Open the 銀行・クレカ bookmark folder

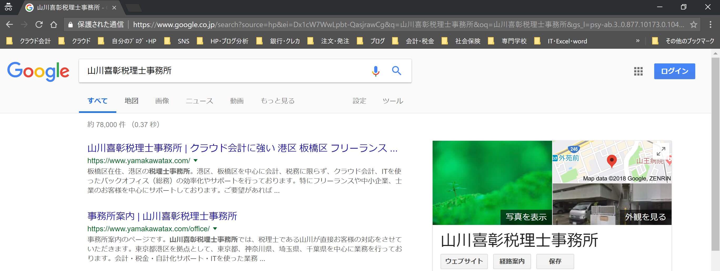[x=278, y=41]
